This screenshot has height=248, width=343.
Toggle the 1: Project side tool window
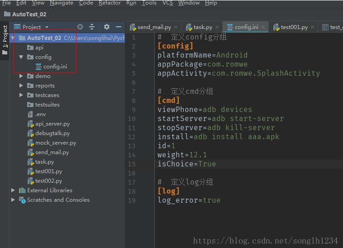[x=5, y=37]
